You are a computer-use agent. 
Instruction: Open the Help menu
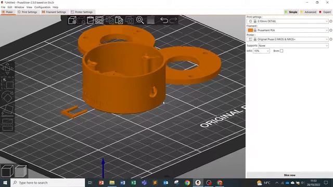[56, 7]
